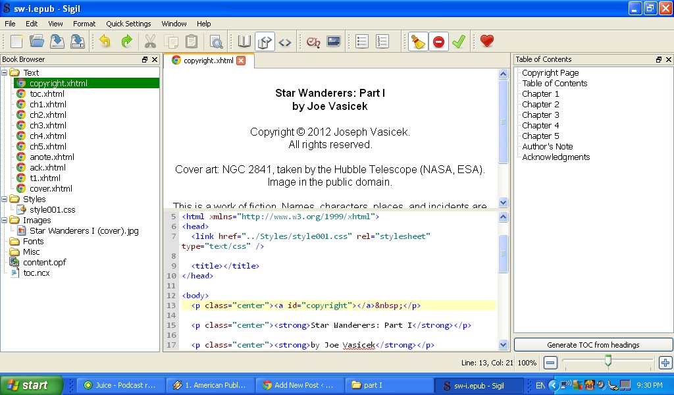Click the New file toolbar icon
Image resolution: width=674 pixels, height=395 pixels.
coord(16,41)
